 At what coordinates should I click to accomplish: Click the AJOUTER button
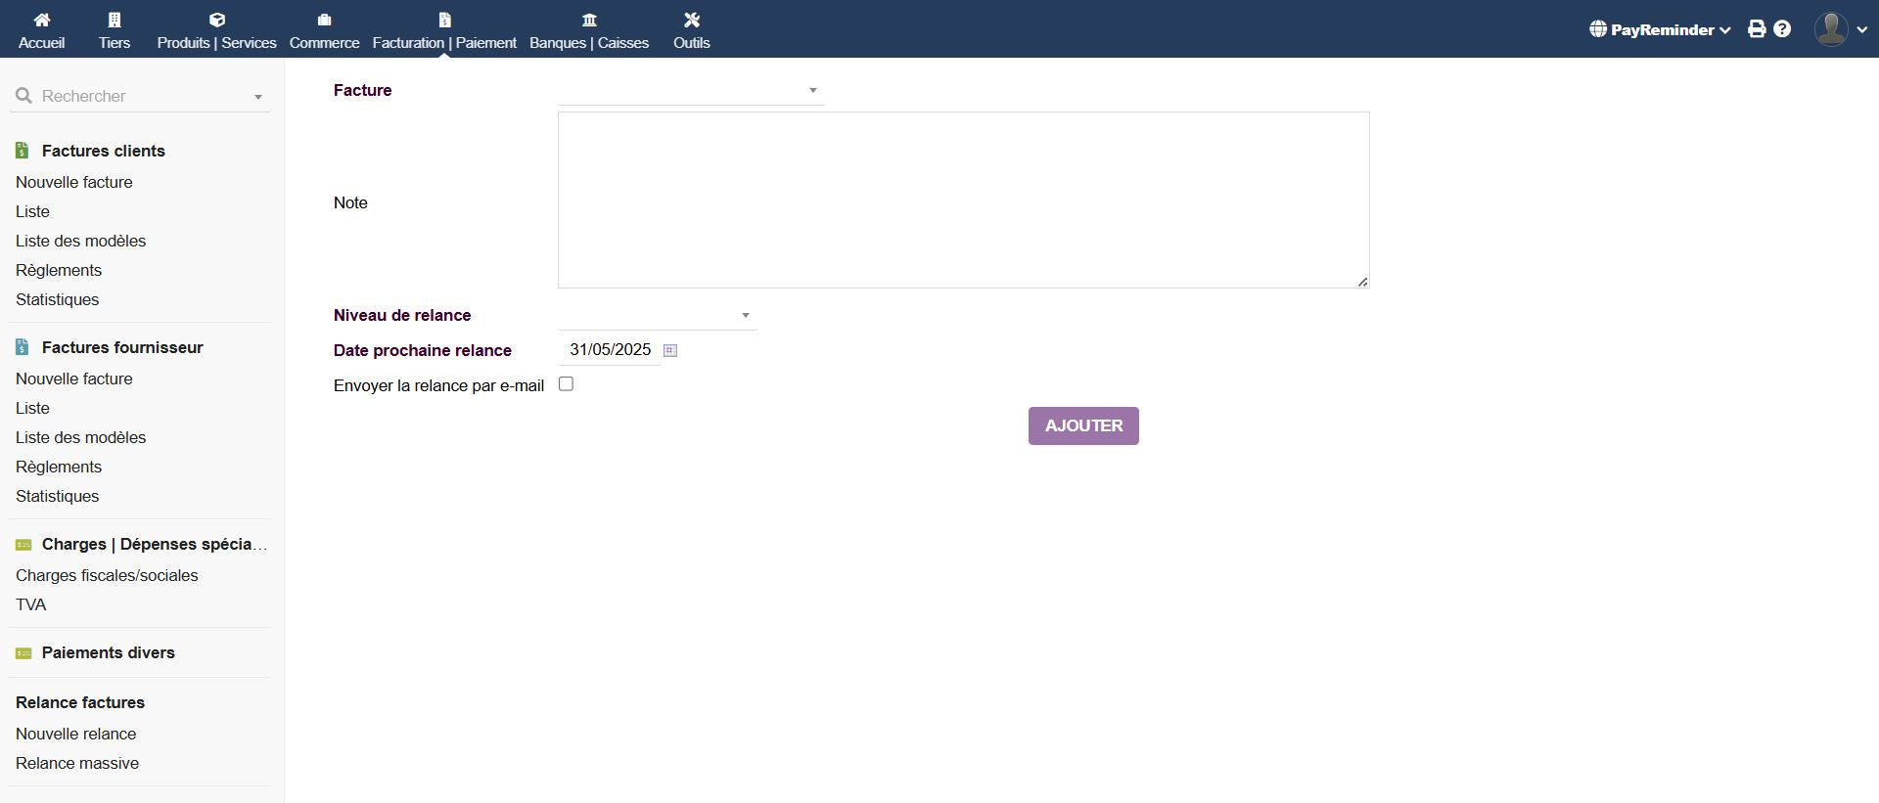(1082, 425)
